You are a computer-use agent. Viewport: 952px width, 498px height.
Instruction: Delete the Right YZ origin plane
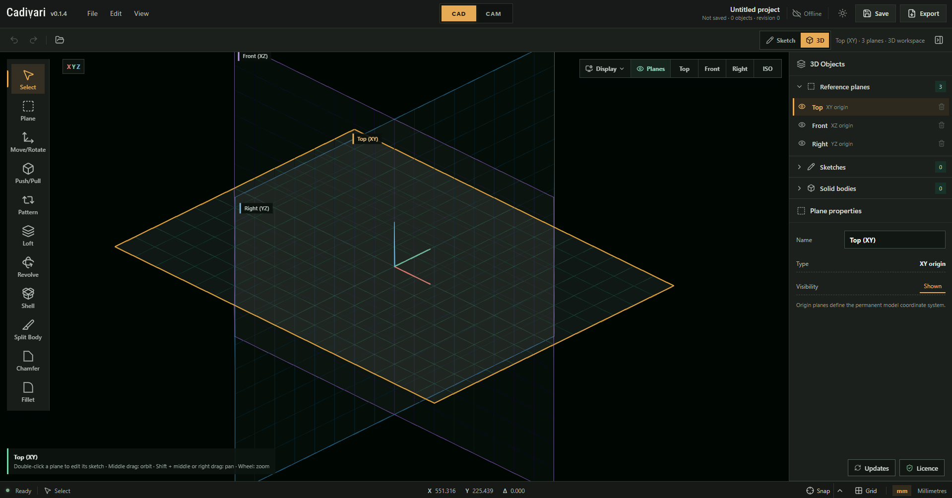click(x=941, y=144)
